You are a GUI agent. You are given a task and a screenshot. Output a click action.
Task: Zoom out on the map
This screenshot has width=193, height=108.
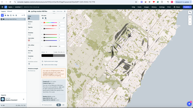190,20
